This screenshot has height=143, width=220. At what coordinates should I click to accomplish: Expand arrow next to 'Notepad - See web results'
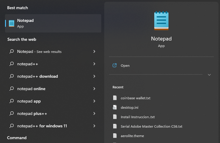(94, 51)
